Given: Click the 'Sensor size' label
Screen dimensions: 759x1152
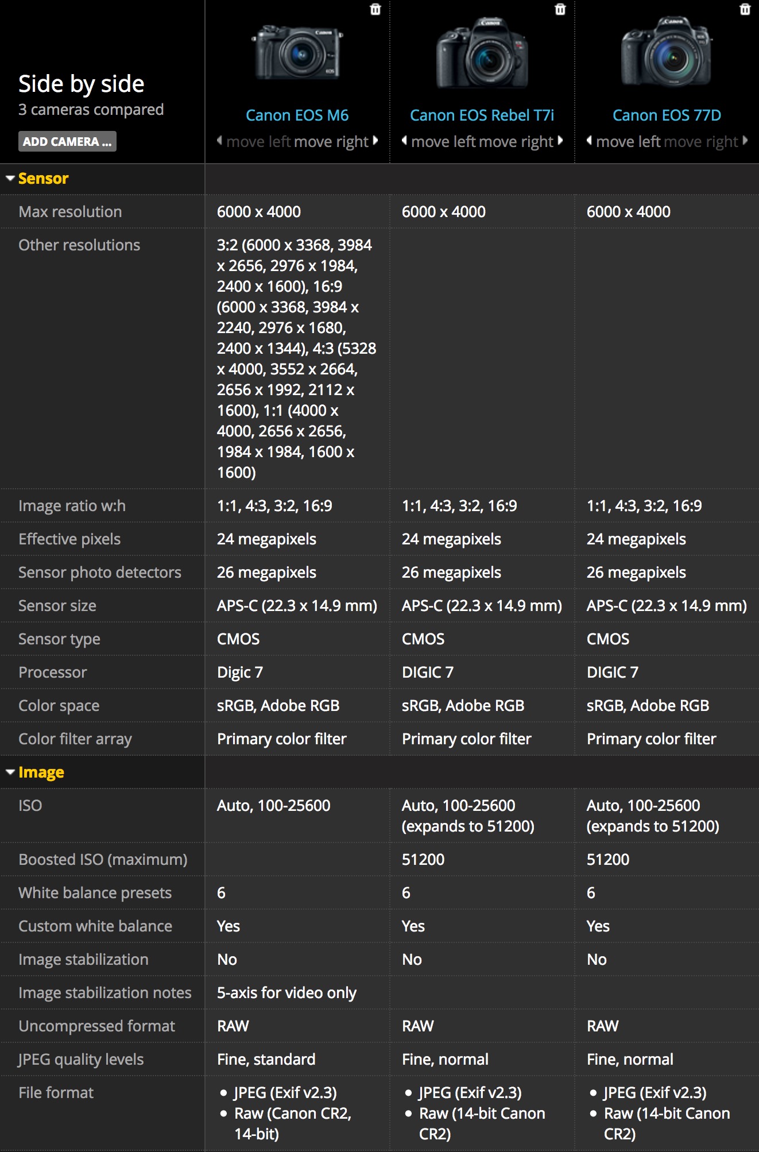Looking at the screenshot, I should tap(57, 606).
